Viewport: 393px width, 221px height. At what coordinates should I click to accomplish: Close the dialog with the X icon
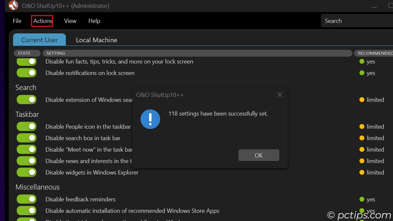280,95
